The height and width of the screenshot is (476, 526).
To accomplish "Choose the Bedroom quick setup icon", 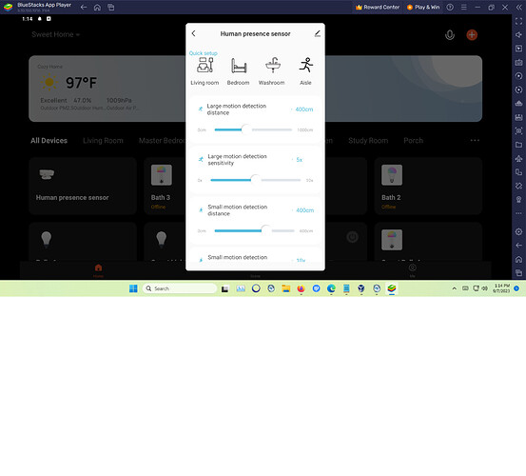I will [239, 66].
